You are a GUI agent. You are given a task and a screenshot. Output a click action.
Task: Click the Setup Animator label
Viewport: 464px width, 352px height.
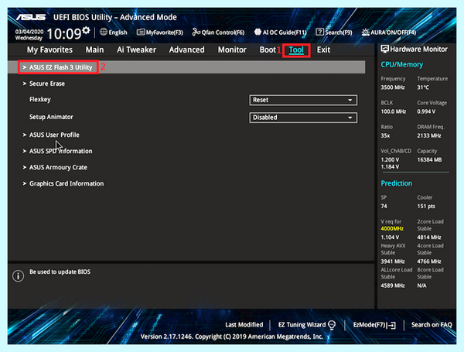coord(51,117)
